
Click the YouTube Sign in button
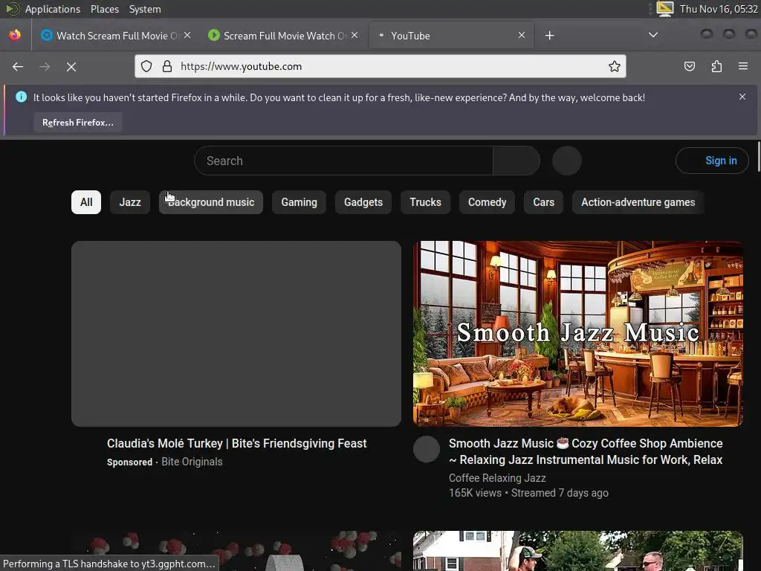click(712, 161)
